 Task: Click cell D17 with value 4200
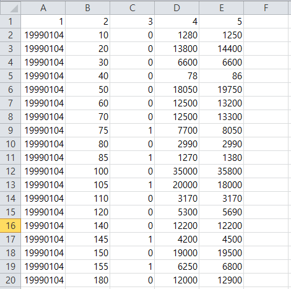(177, 239)
